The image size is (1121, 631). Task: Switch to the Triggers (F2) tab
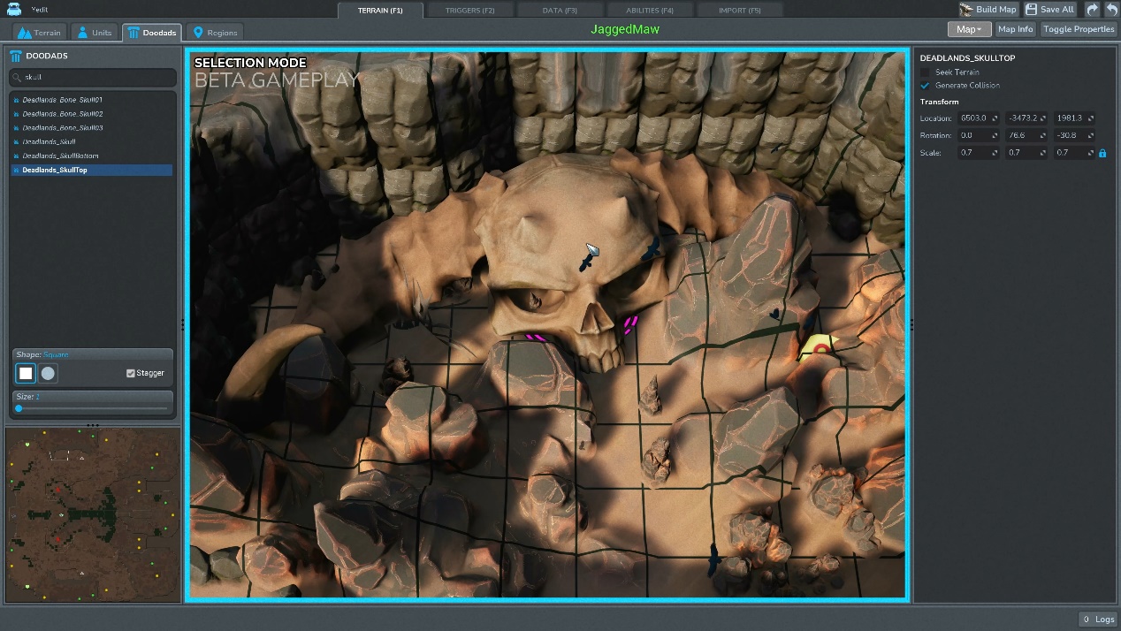(x=469, y=10)
